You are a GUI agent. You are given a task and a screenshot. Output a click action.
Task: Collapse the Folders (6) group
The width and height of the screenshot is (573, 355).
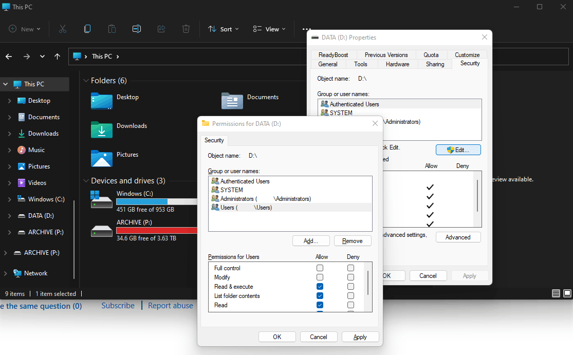click(x=86, y=80)
